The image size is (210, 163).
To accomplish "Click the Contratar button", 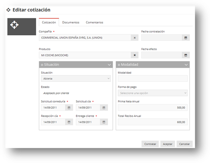I will pos(150,144).
